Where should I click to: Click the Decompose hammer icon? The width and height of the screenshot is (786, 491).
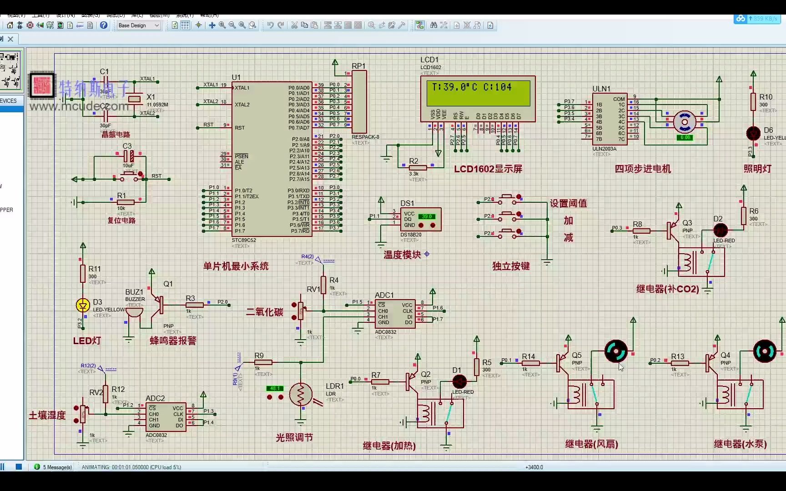coord(402,25)
